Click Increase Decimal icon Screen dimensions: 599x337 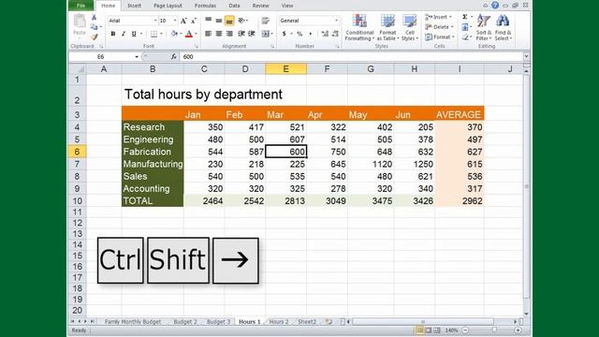click(x=325, y=34)
